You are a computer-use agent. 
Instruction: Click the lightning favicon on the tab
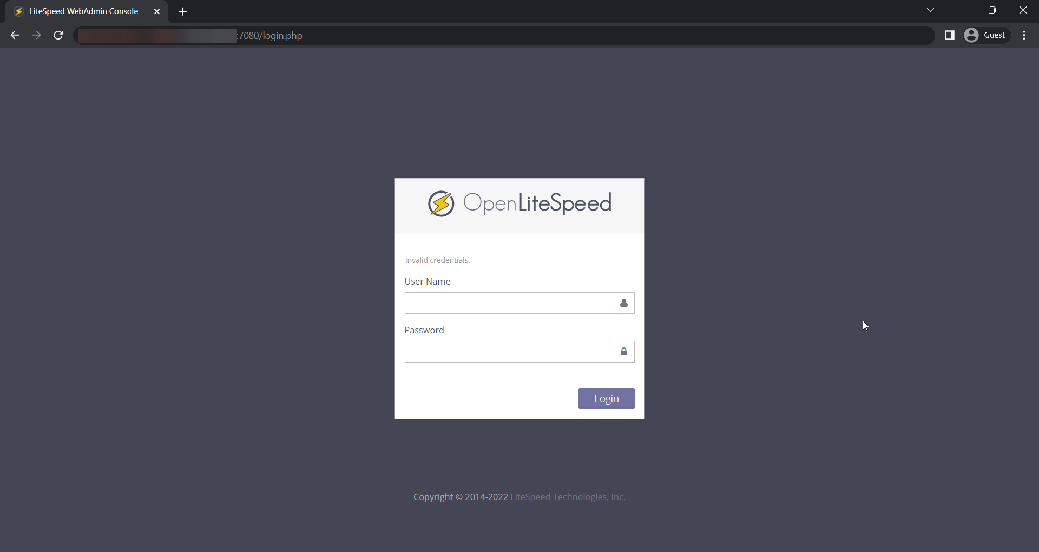coord(19,11)
